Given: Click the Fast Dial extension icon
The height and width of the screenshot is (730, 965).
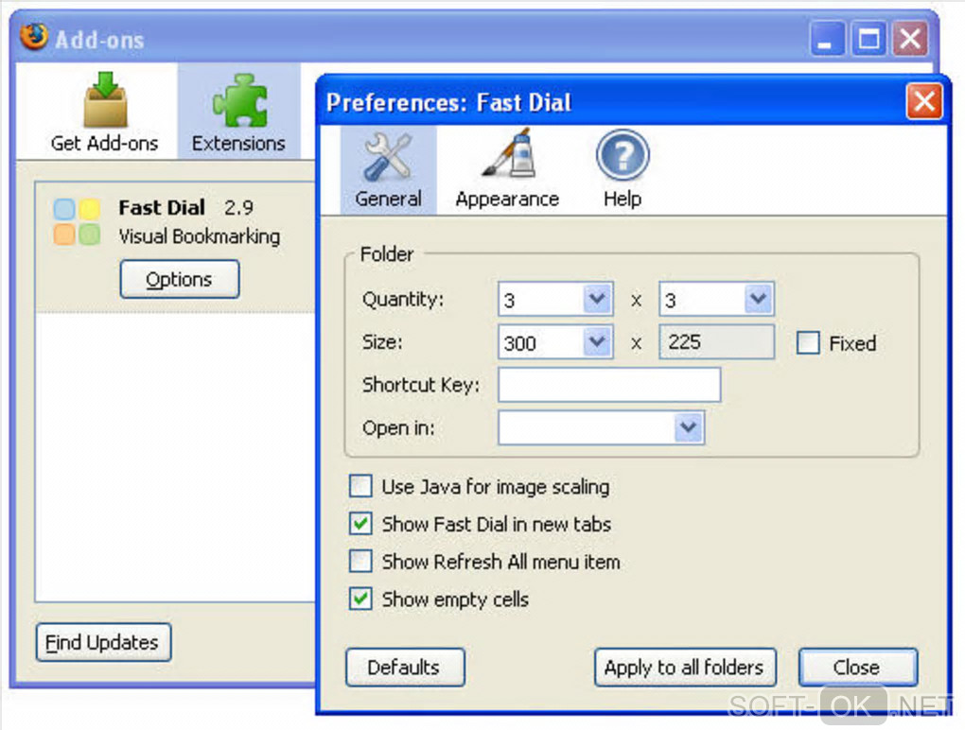Looking at the screenshot, I should click(77, 221).
